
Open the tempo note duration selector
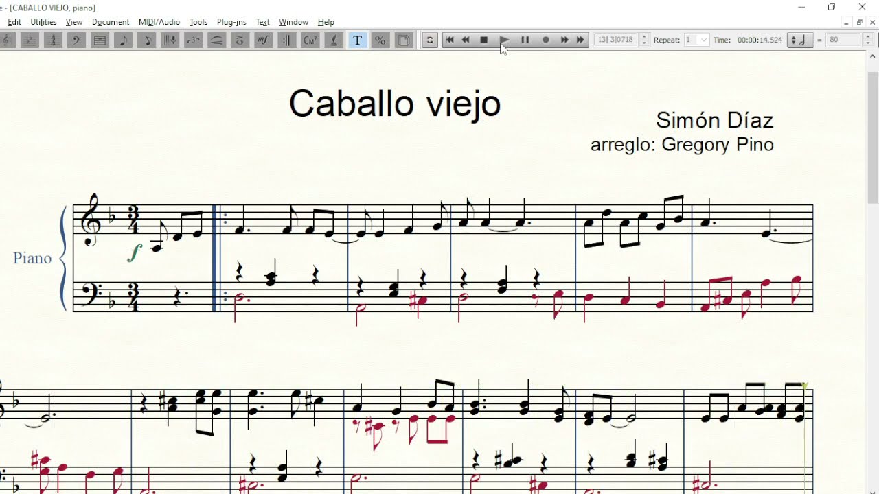(x=800, y=40)
